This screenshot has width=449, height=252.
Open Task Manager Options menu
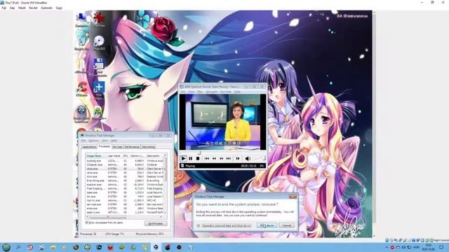tap(93, 141)
